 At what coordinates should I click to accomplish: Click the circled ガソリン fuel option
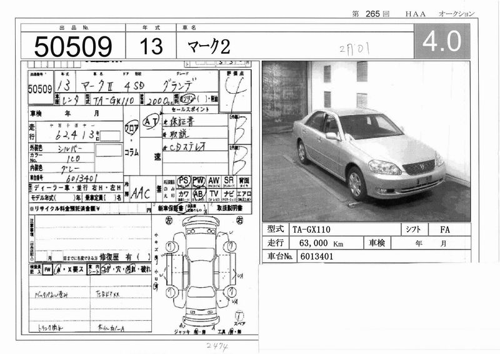coord(187,99)
